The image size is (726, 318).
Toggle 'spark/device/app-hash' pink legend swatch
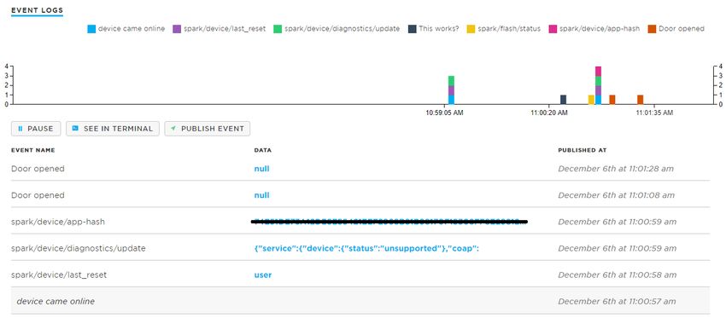(553, 29)
